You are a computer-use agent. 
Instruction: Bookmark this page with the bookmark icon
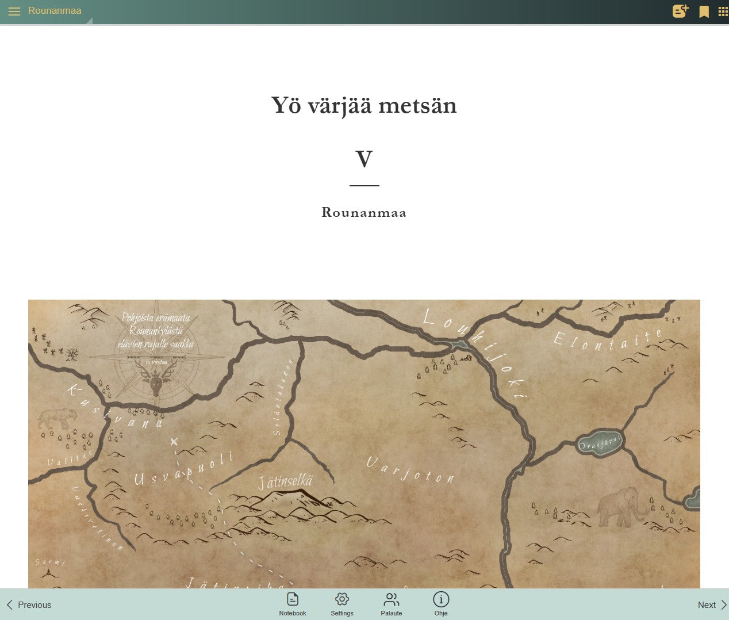(704, 12)
